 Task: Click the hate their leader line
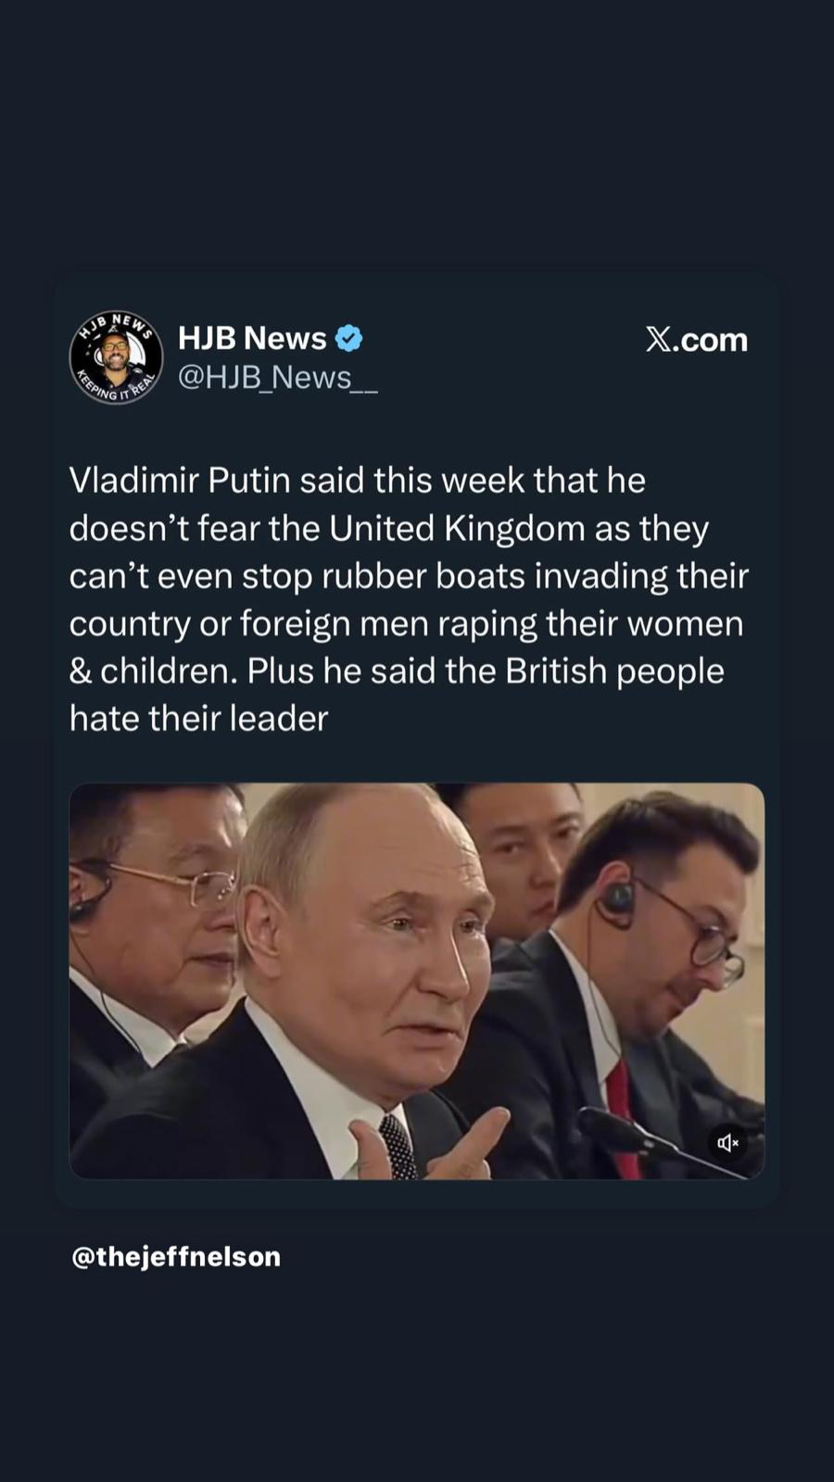(x=199, y=719)
